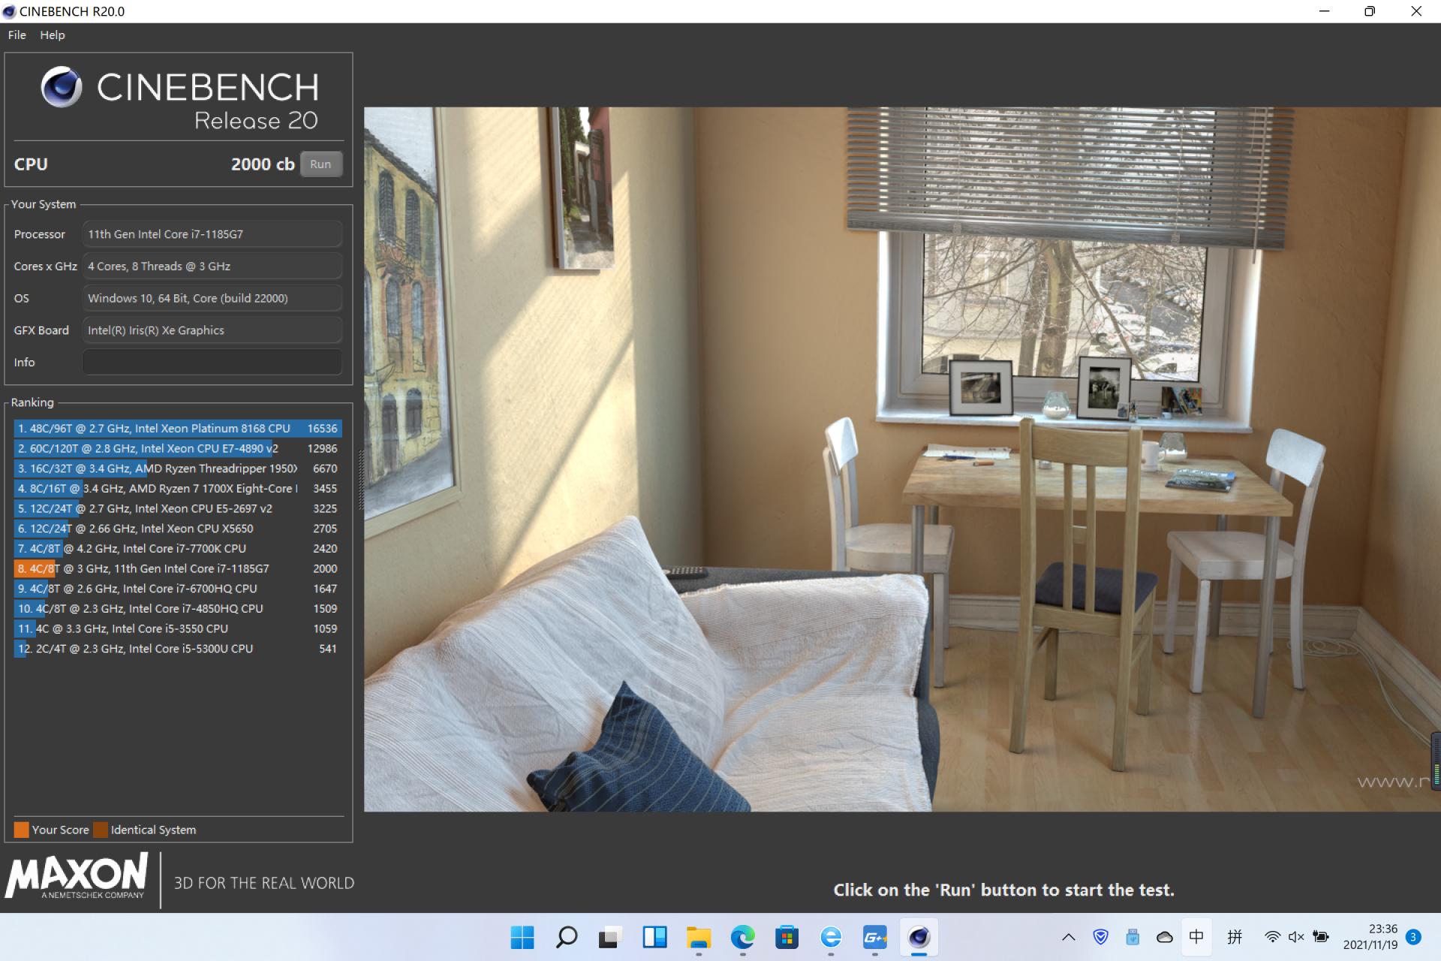Switch the 中 input method to English
The height and width of the screenshot is (961, 1441).
pos(1198,937)
